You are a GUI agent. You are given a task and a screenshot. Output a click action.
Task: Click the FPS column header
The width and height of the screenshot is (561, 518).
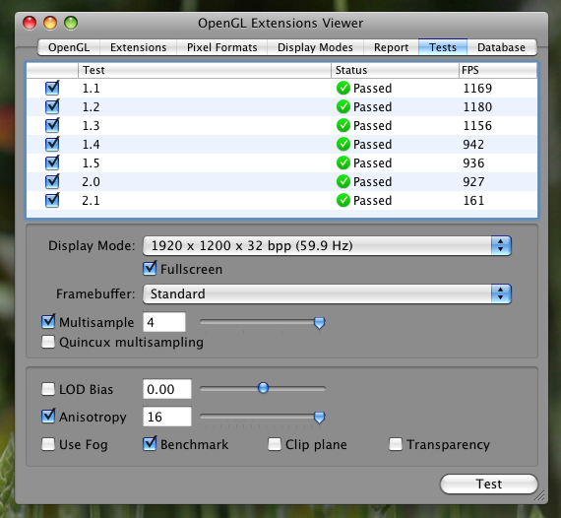pyautogui.click(x=498, y=70)
